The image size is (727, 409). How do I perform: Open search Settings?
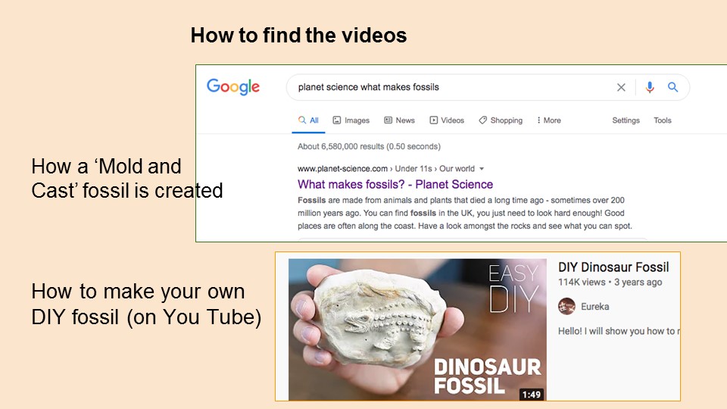(626, 120)
